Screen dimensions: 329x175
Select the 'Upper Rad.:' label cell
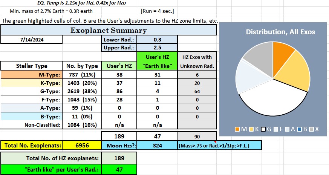[x=119, y=48]
